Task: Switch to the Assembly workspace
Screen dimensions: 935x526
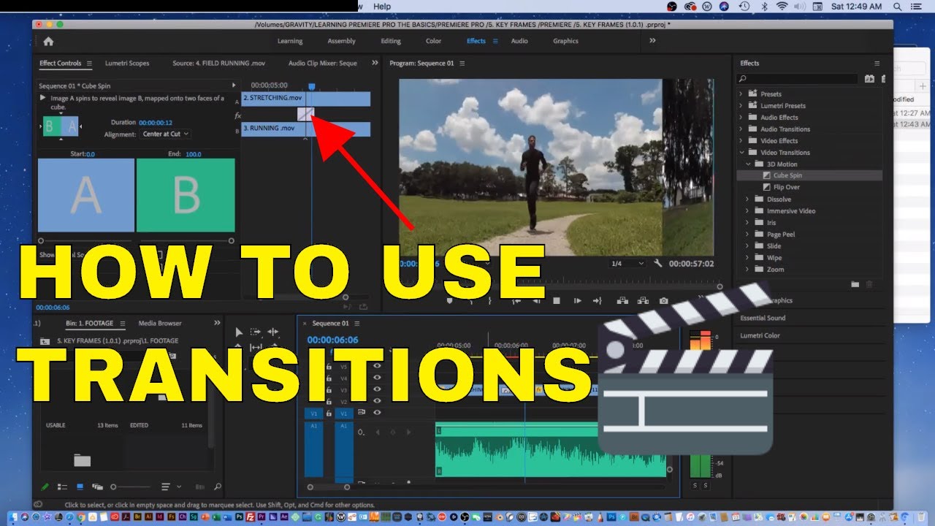Action: click(x=341, y=42)
